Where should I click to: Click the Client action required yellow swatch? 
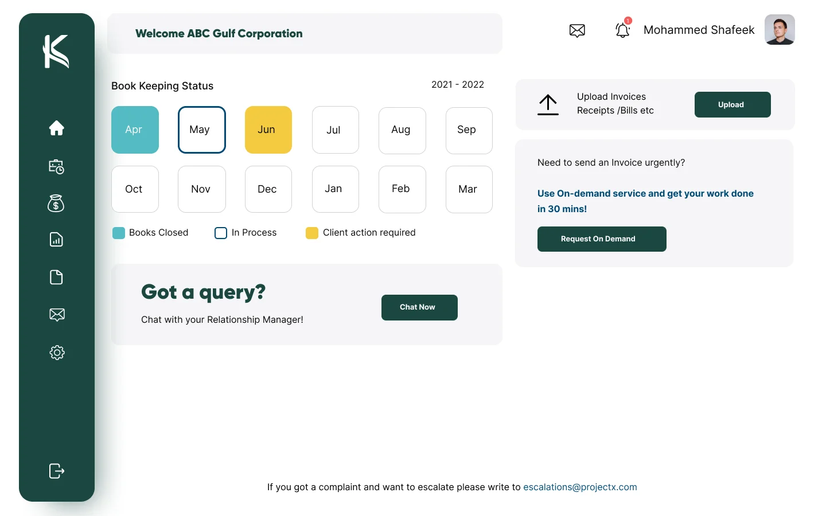point(312,233)
